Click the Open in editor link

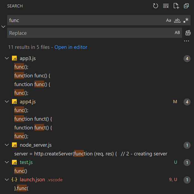(71, 47)
